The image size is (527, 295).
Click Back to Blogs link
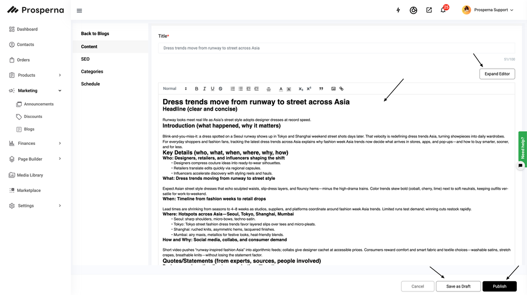[95, 34]
